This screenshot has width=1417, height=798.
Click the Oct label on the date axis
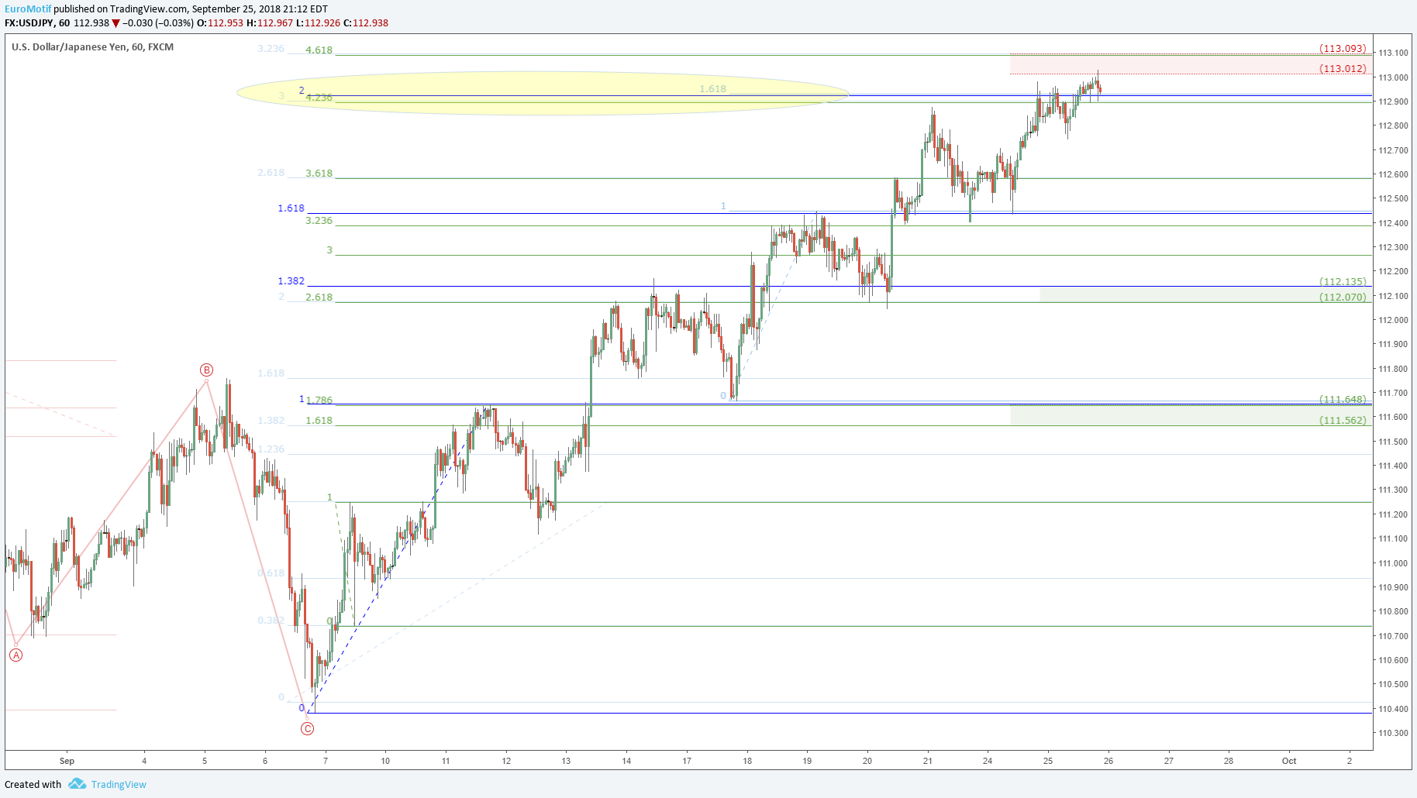[x=1289, y=761]
